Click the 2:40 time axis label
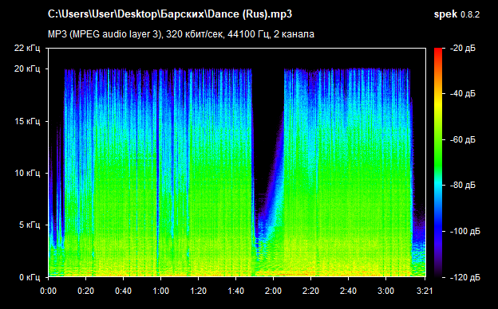This screenshot has height=309, width=498. [348, 291]
